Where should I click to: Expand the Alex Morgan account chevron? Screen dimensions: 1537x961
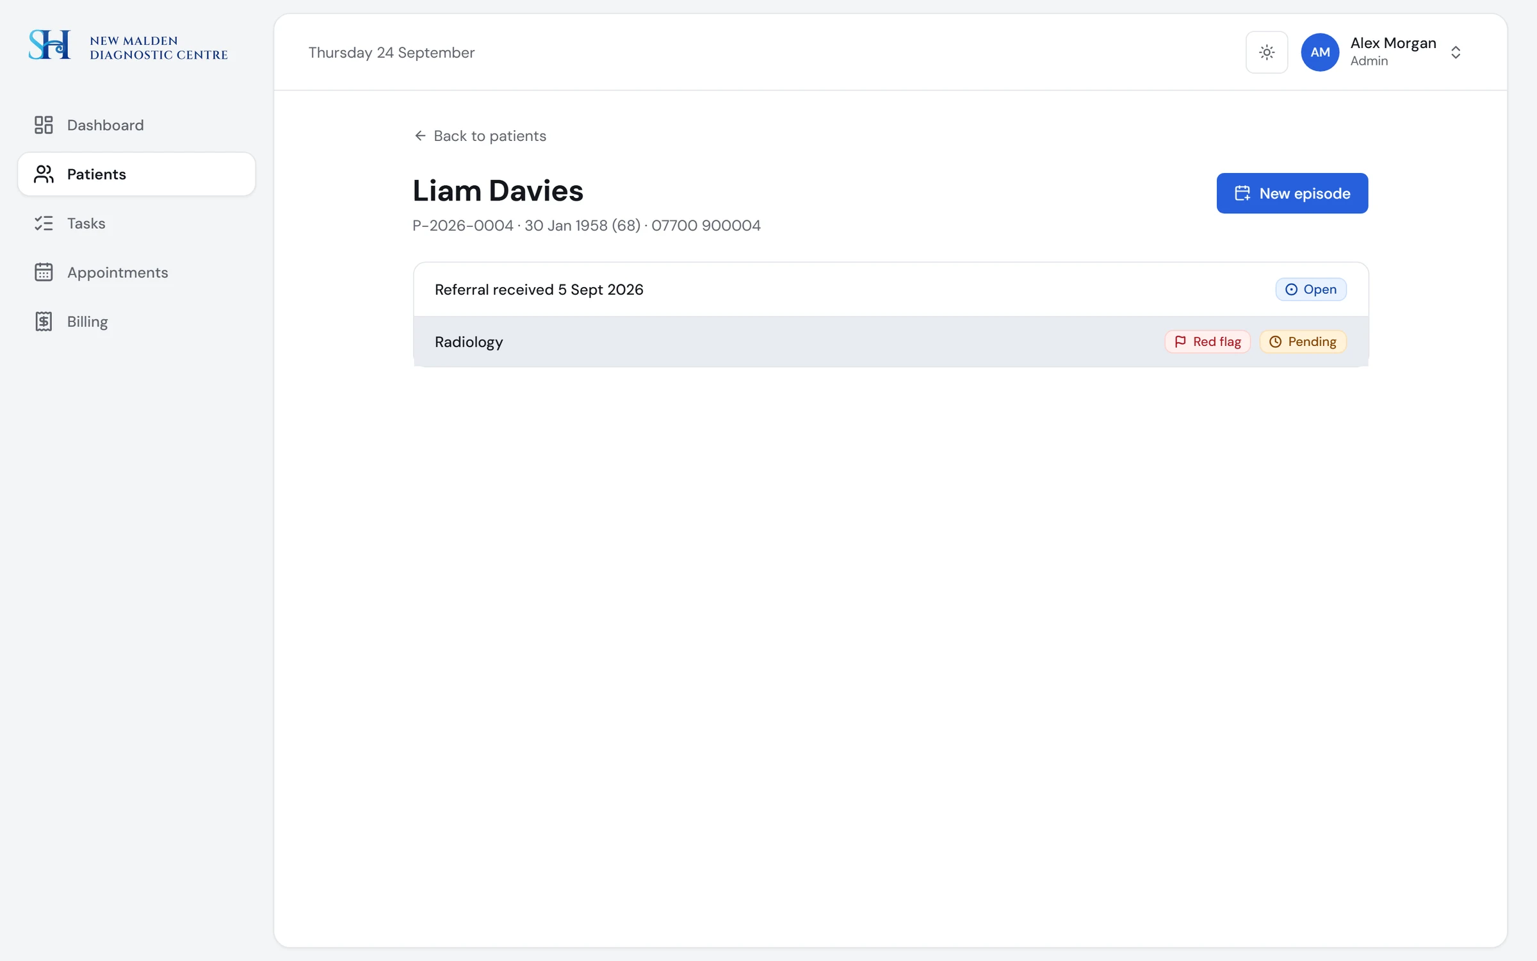[x=1456, y=52]
